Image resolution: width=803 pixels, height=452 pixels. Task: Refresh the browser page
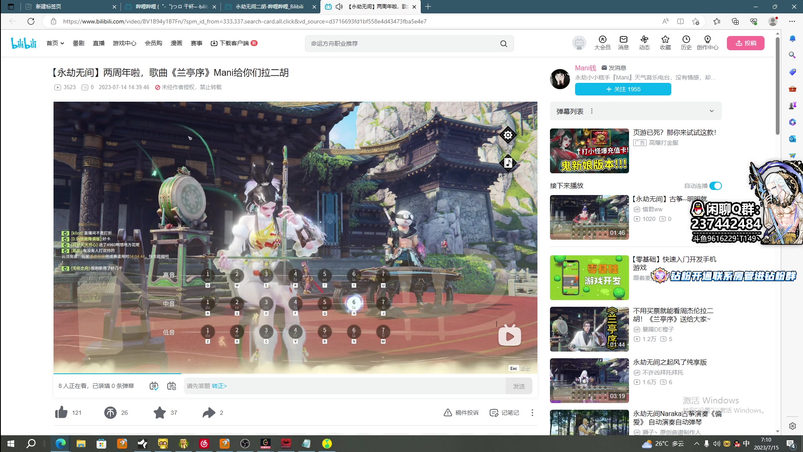[x=31, y=21]
